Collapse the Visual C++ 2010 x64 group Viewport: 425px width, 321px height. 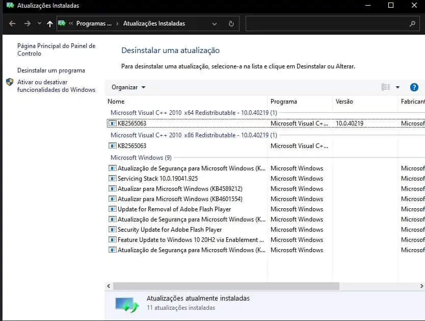[x=194, y=113]
